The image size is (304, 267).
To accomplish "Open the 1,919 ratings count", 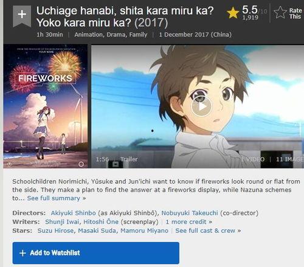I will [x=250, y=18].
